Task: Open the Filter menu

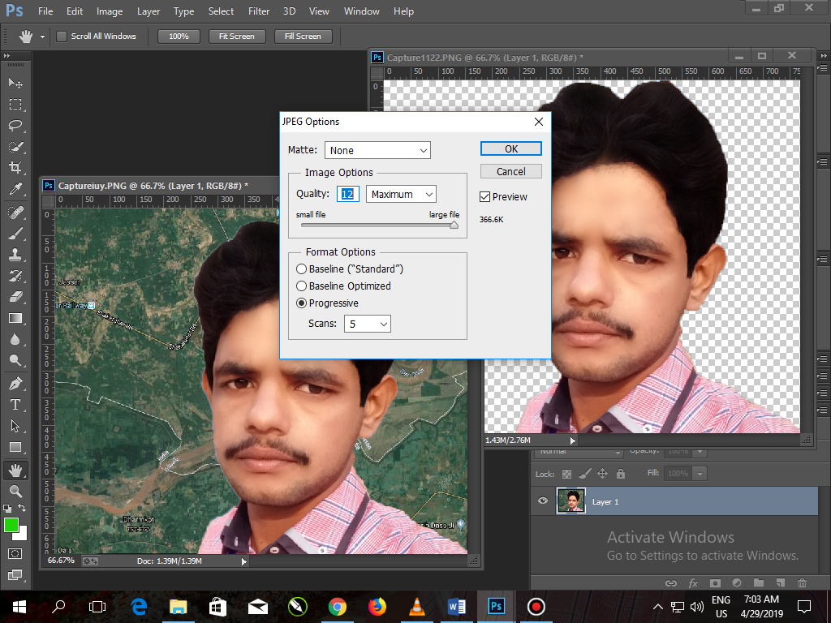Action: point(259,11)
